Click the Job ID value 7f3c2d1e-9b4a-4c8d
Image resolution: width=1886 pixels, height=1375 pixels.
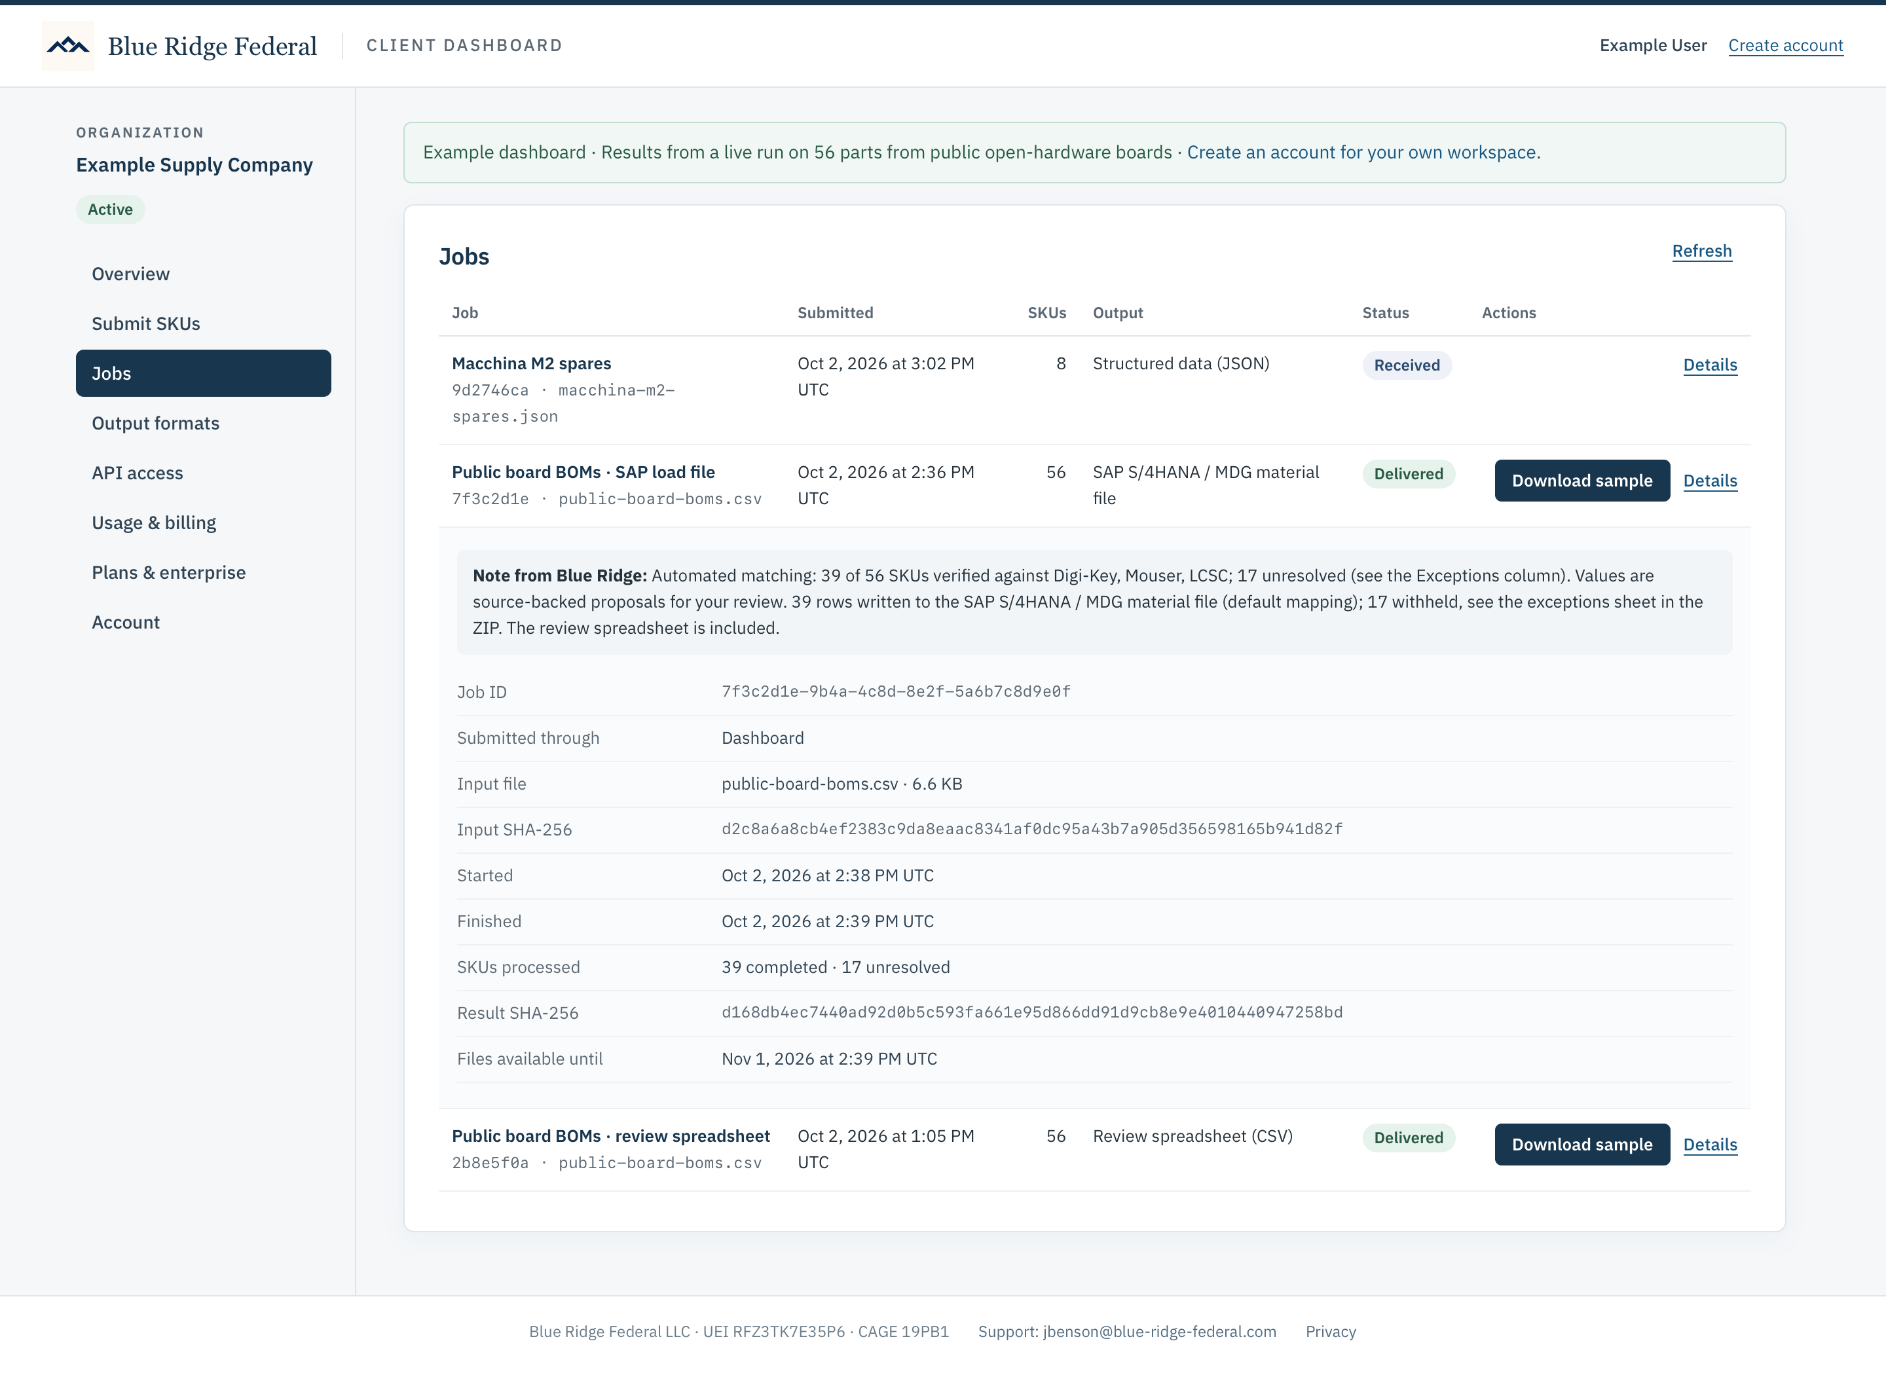[x=896, y=691]
